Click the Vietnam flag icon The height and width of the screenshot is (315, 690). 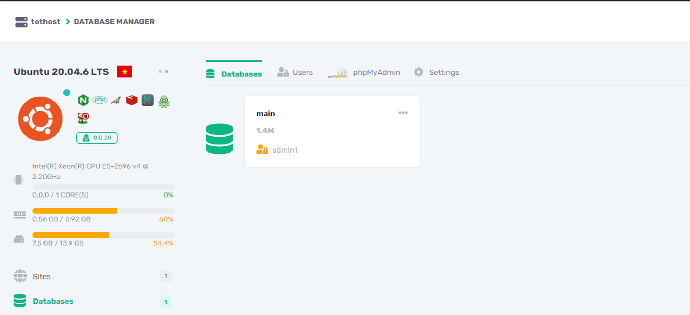click(125, 72)
